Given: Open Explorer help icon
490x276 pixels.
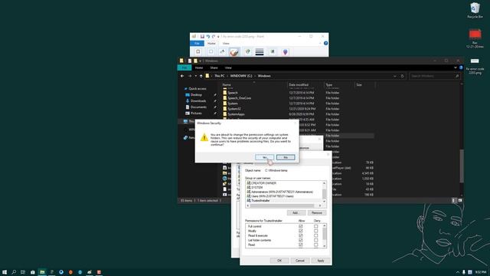Looking at the screenshot, I should 461,67.
